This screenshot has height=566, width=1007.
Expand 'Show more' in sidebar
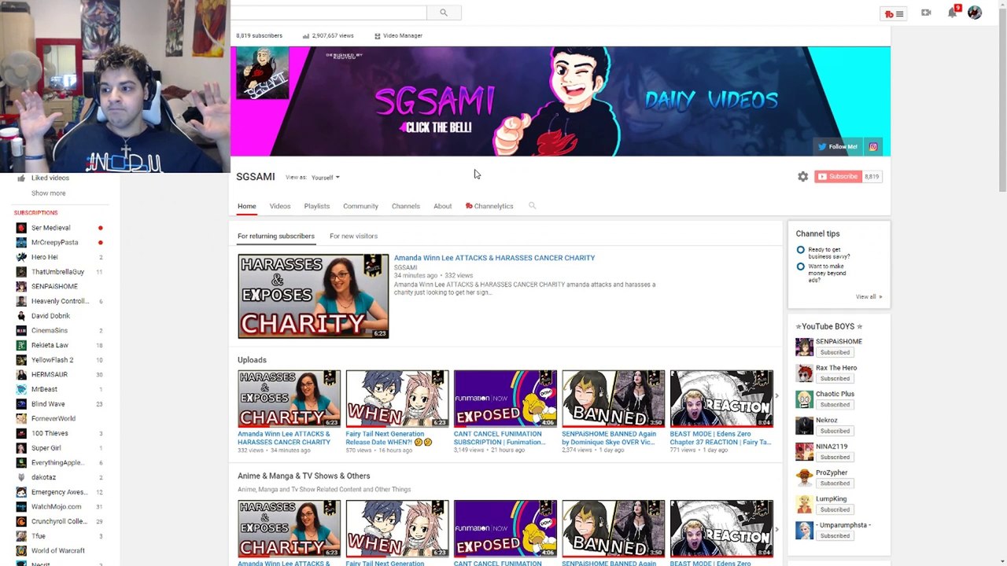click(x=48, y=193)
